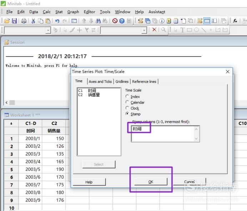Screen dimensions: 247x211
Task: Switch to the Axes and Ticks tab
Action: (x=100, y=81)
